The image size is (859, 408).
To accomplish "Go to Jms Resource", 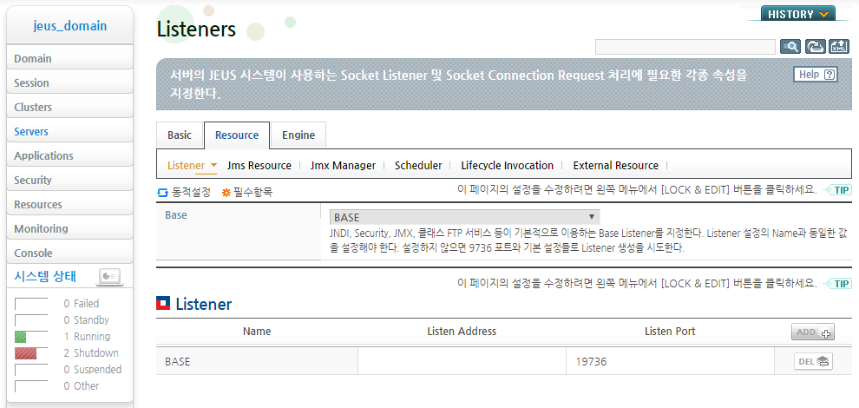I will (259, 166).
